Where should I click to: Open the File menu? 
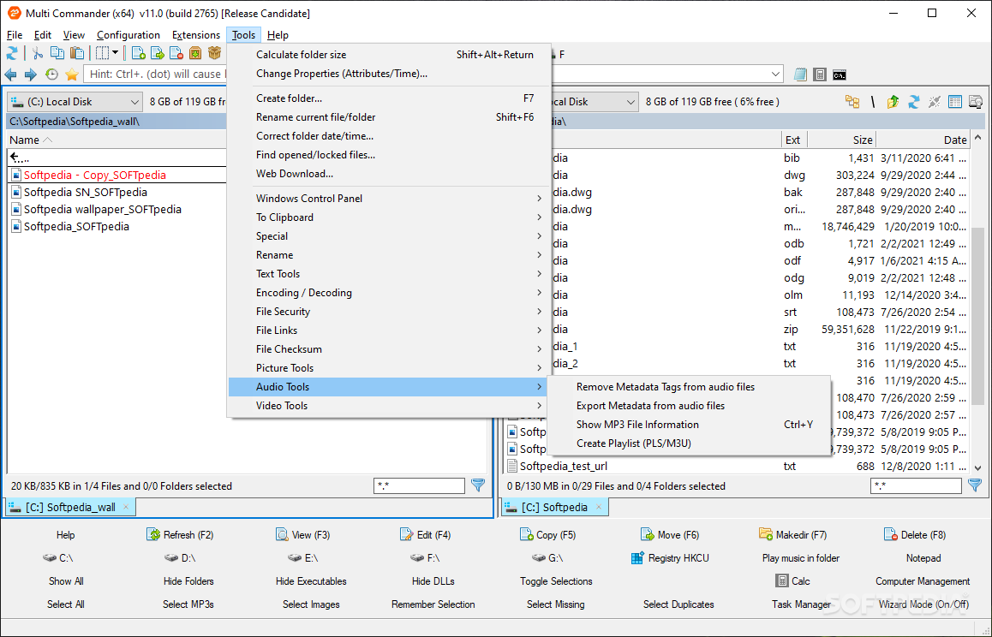tap(15, 35)
